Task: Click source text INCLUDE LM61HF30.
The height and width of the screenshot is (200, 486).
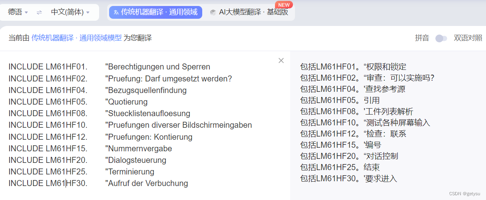Action: (48, 183)
